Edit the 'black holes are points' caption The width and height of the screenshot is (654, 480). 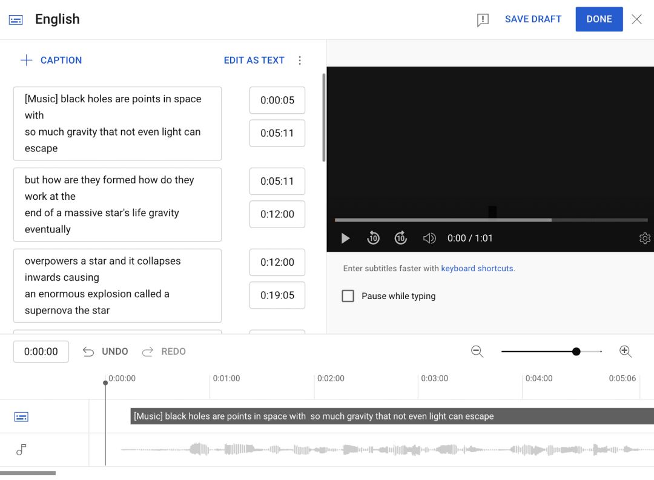click(x=117, y=123)
